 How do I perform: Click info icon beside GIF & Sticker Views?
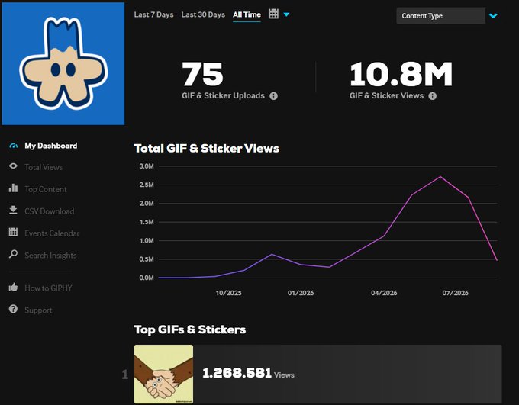(x=432, y=96)
